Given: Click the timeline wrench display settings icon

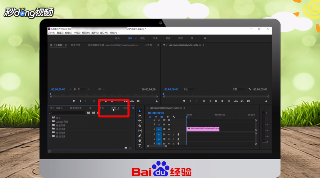Looking at the screenshot, I should (174, 117).
